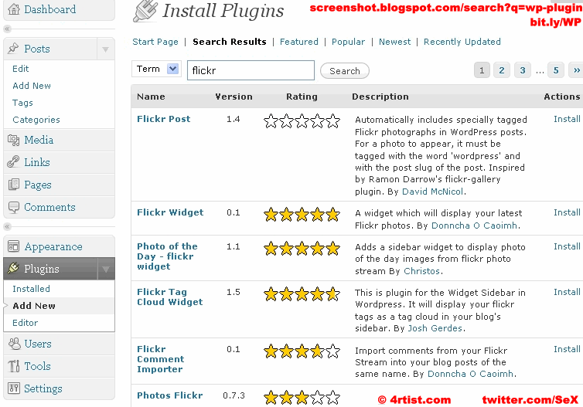Open Photo of the Day flickr widget
The width and height of the screenshot is (583, 407).
[x=167, y=256]
